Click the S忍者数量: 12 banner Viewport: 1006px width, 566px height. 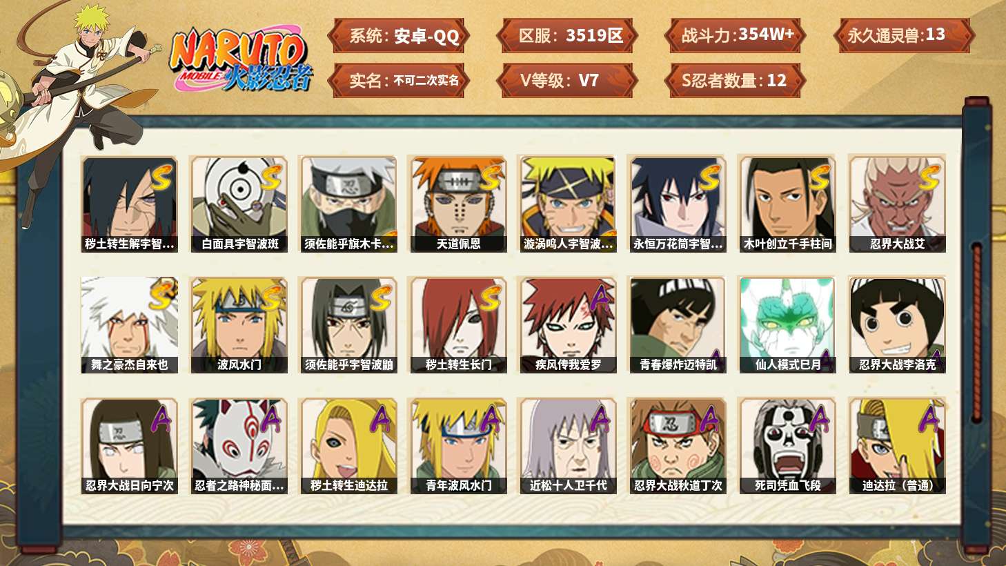(736, 80)
